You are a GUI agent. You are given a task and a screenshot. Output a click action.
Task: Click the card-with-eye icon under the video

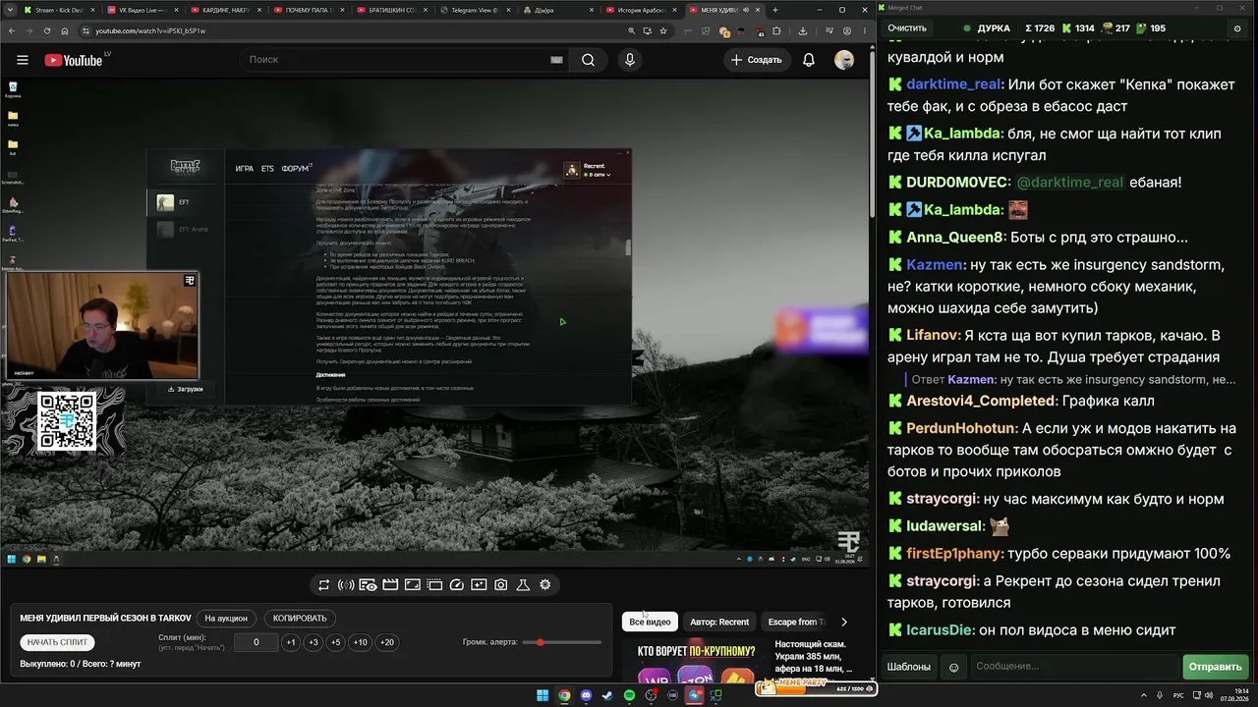[x=368, y=585]
